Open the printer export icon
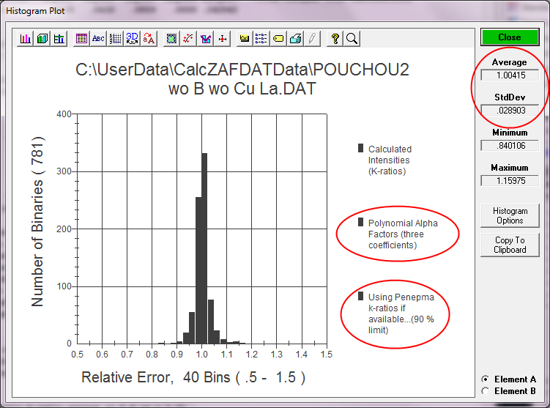This screenshot has width=550, height=408. (x=296, y=38)
